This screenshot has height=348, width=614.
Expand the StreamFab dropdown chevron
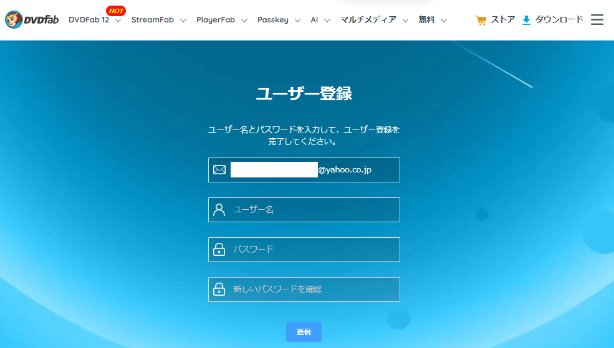tap(183, 21)
